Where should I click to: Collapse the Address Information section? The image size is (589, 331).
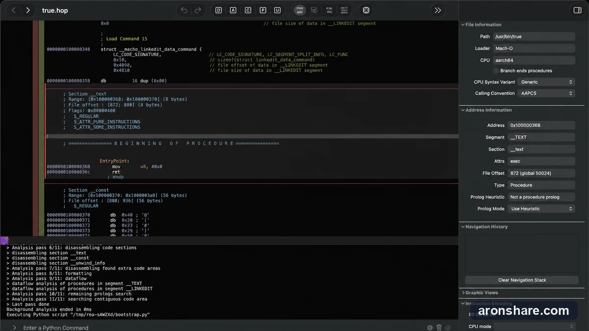(463, 110)
